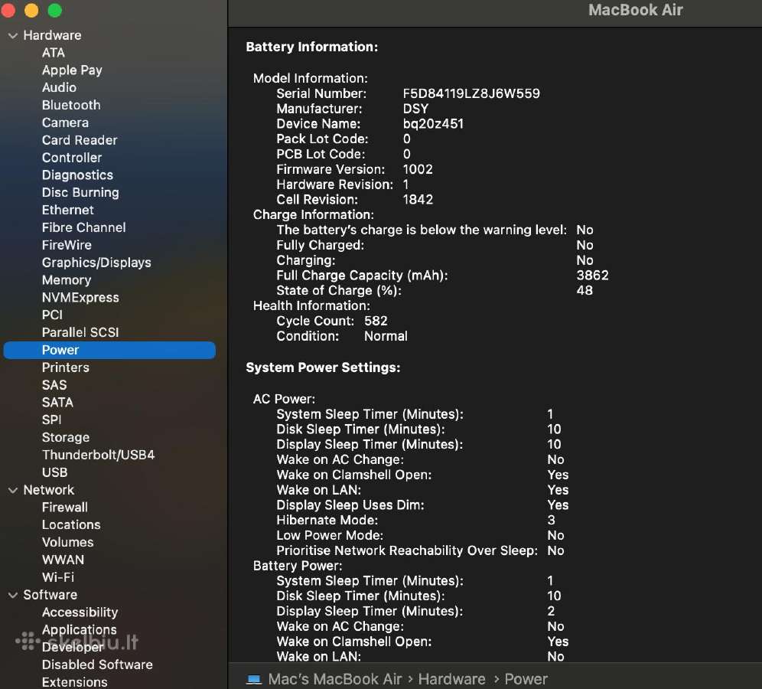
Task: Select SATA in the sidebar
Action: pyautogui.click(x=58, y=403)
